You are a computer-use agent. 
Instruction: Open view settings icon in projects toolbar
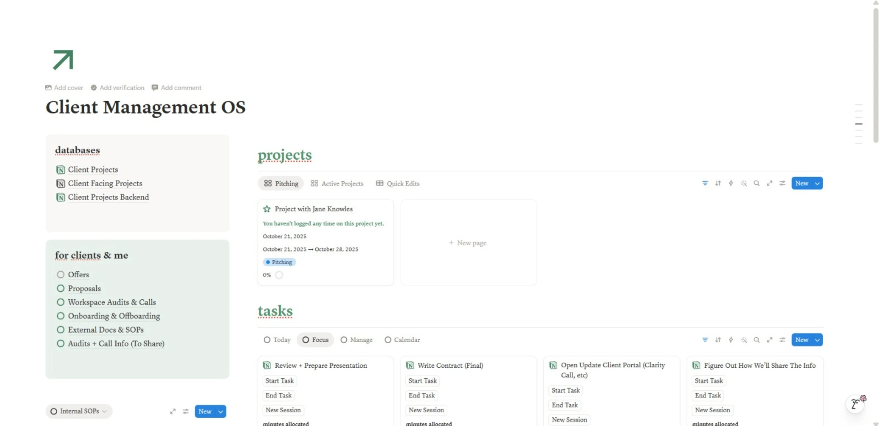pyautogui.click(x=782, y=183)
